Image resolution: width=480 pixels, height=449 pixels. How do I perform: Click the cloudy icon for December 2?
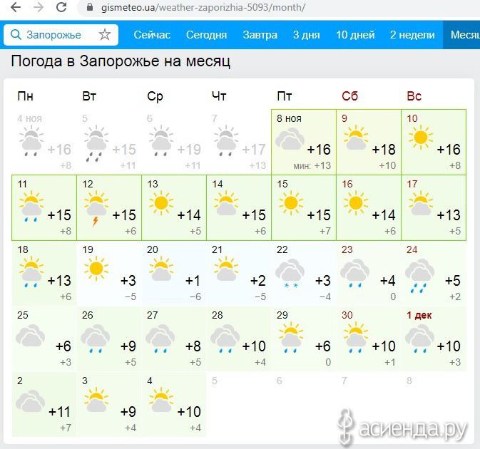[x=30, y=401]
